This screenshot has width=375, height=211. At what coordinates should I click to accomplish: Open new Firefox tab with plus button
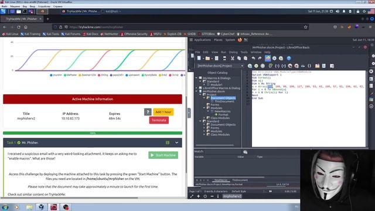coord(47,19)
